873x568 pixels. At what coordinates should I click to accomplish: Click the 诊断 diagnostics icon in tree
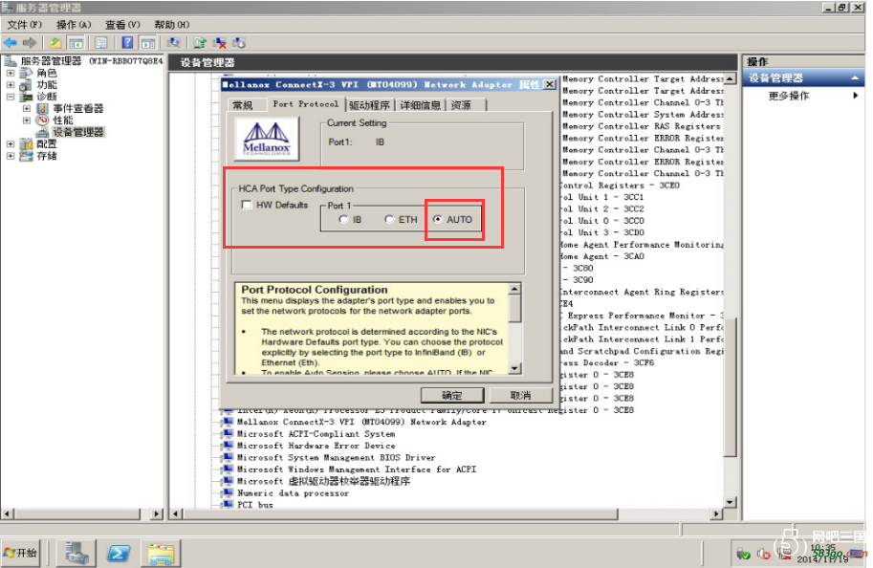point(26,97)
